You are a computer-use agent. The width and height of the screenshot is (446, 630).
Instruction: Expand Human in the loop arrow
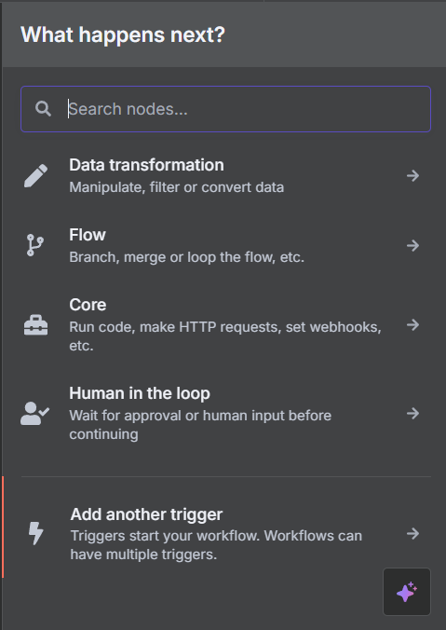point(412,413)
